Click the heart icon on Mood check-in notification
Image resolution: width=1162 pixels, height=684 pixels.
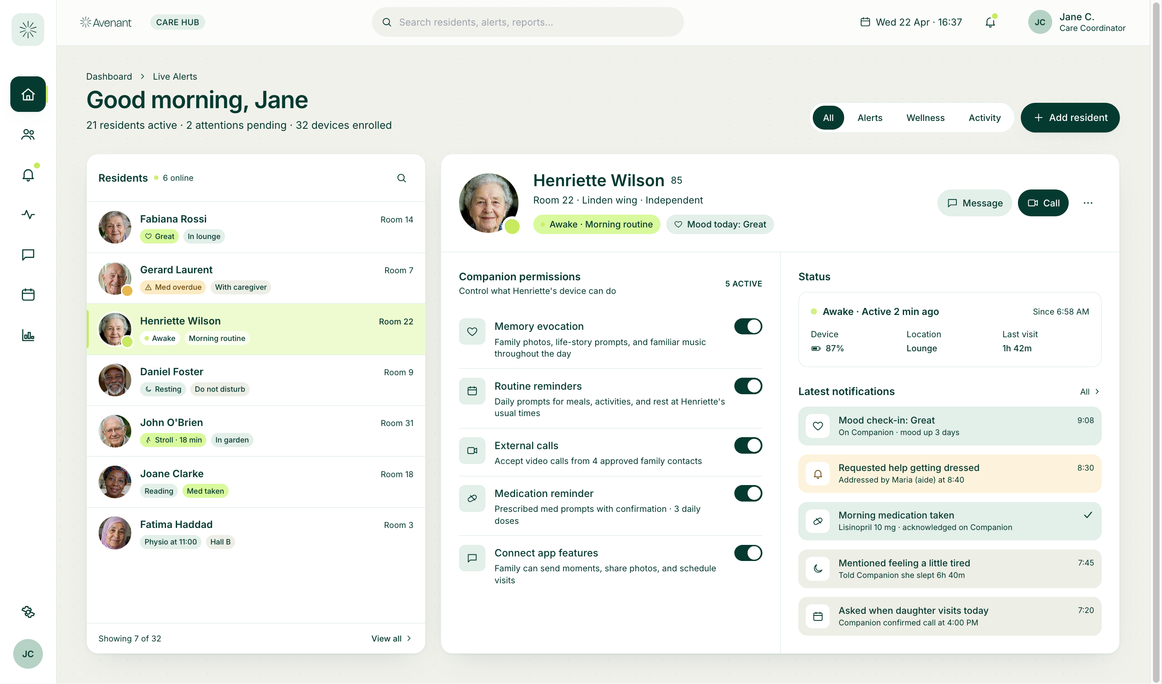818,426
